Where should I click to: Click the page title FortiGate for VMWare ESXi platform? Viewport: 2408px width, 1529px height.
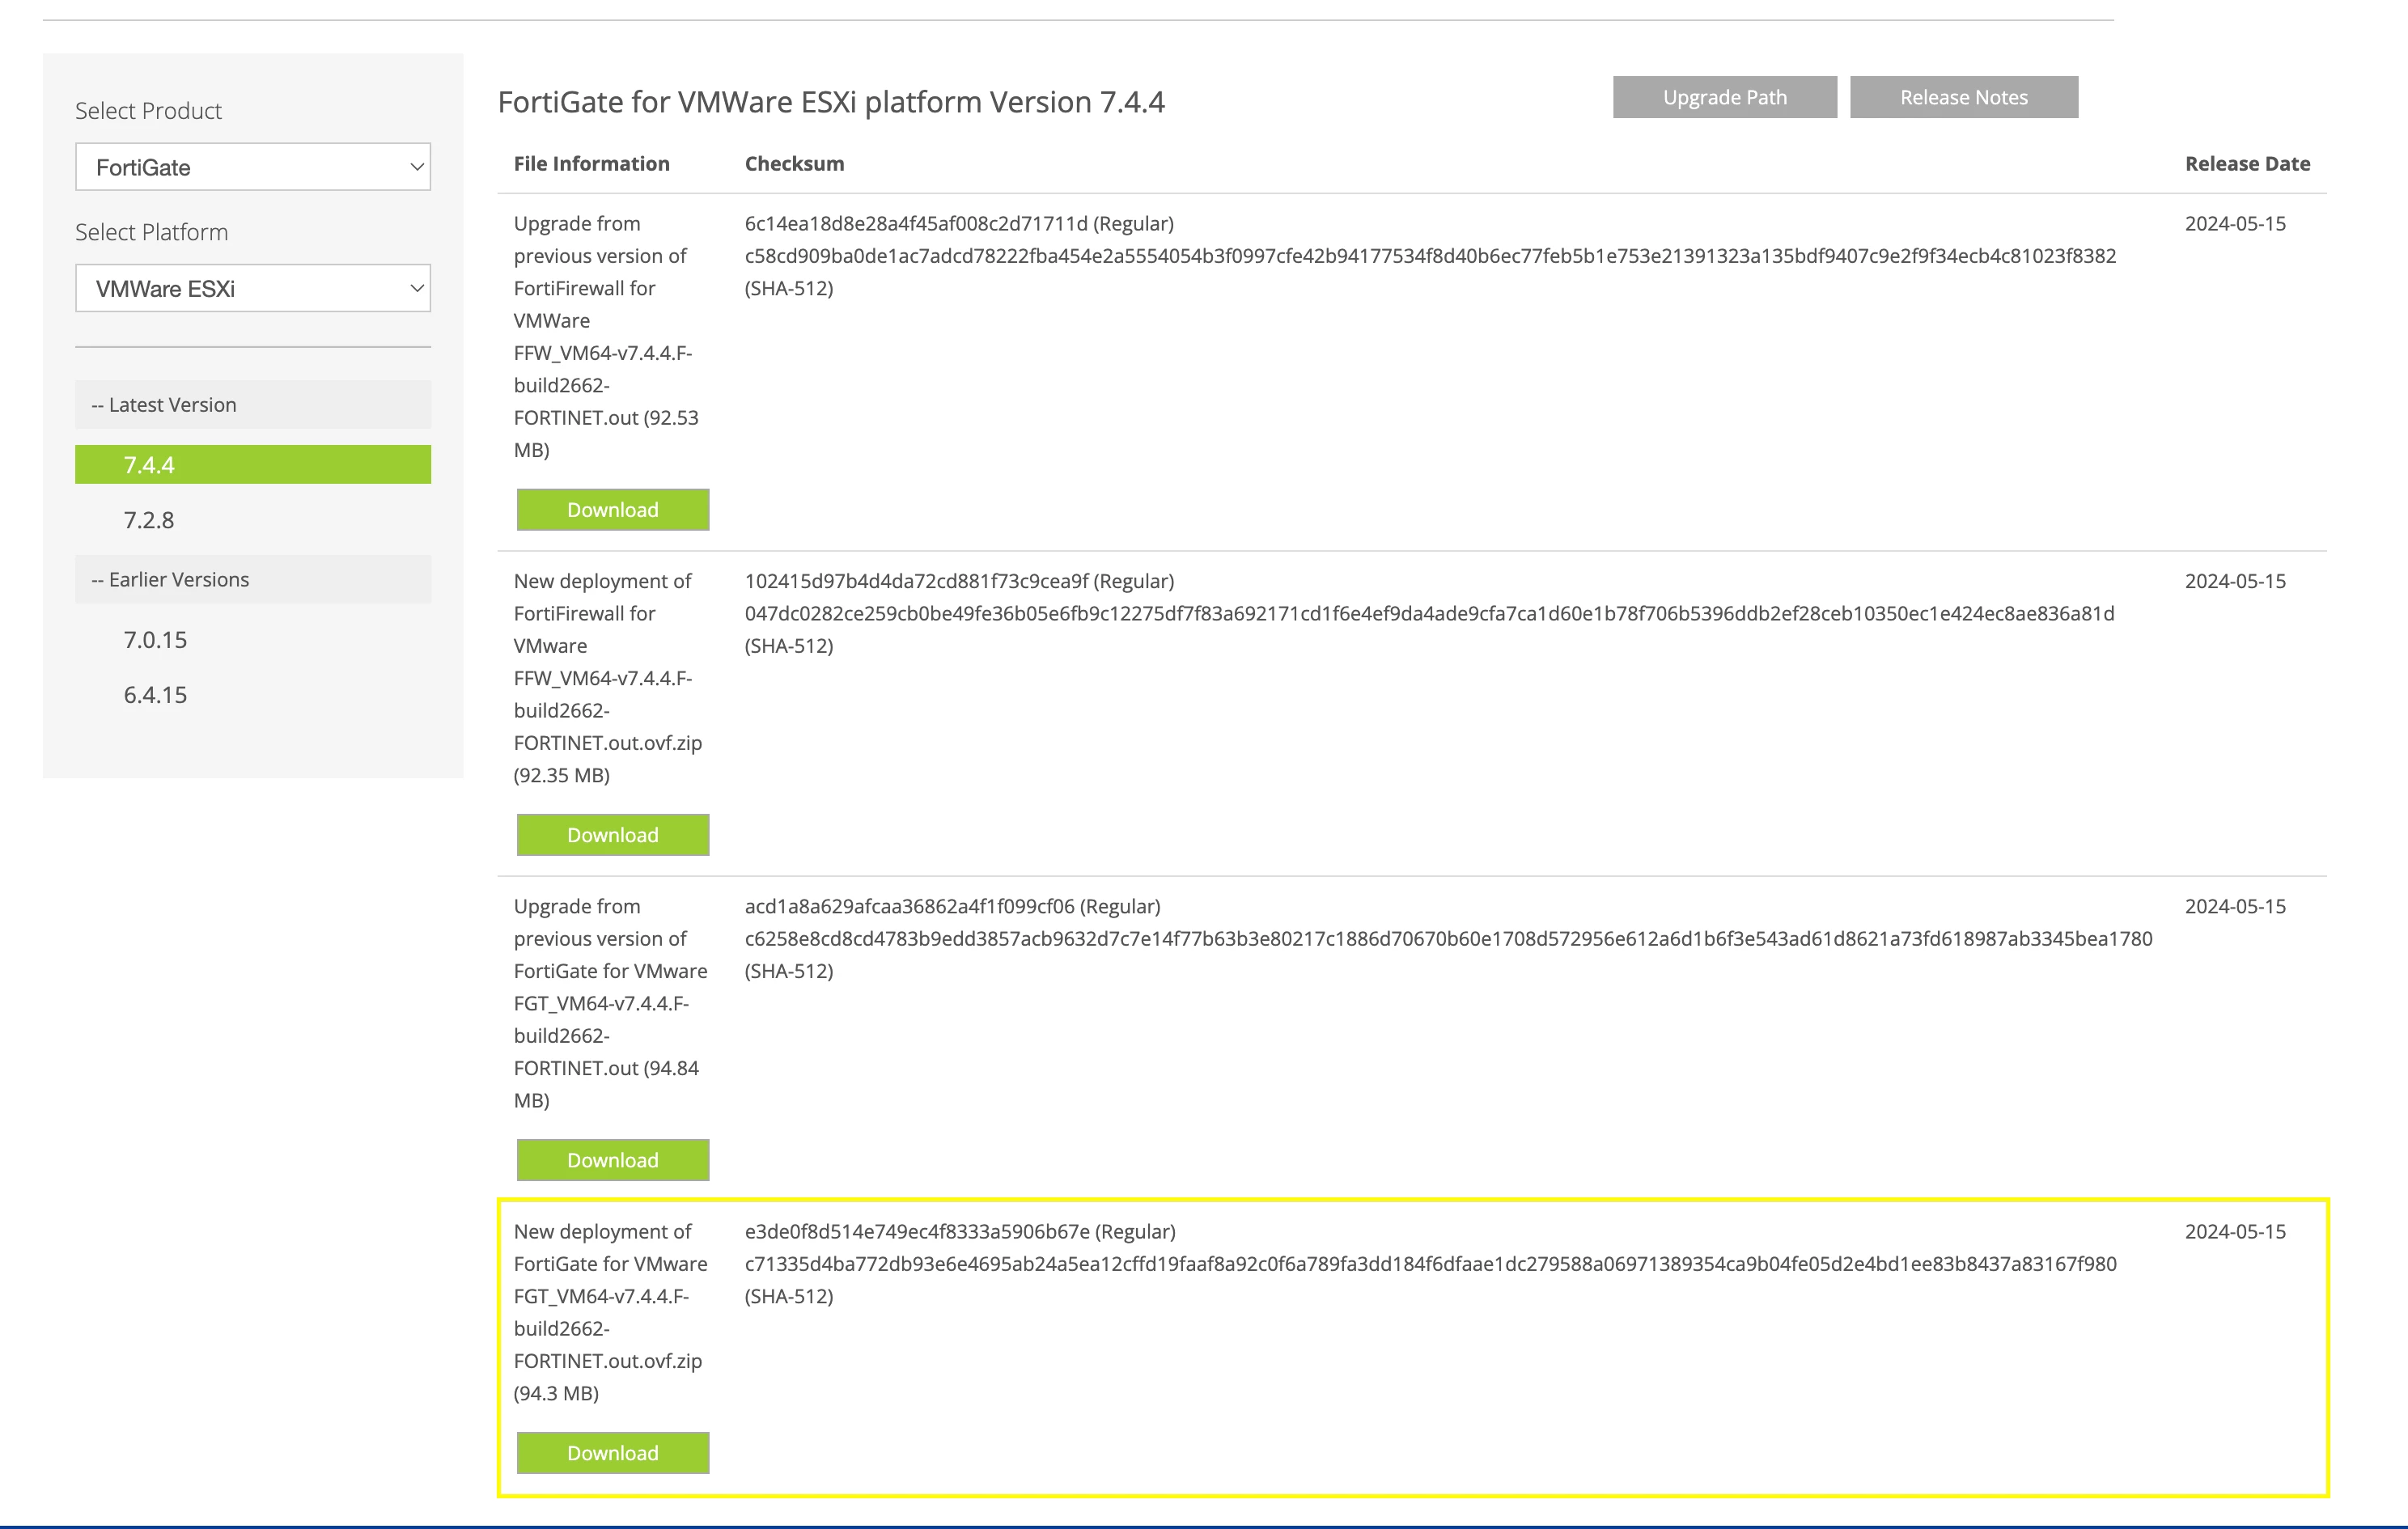click(831, 102)
